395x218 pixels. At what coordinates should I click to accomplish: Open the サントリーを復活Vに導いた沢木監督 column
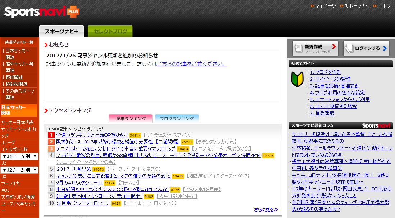click(x=342, y=138)
